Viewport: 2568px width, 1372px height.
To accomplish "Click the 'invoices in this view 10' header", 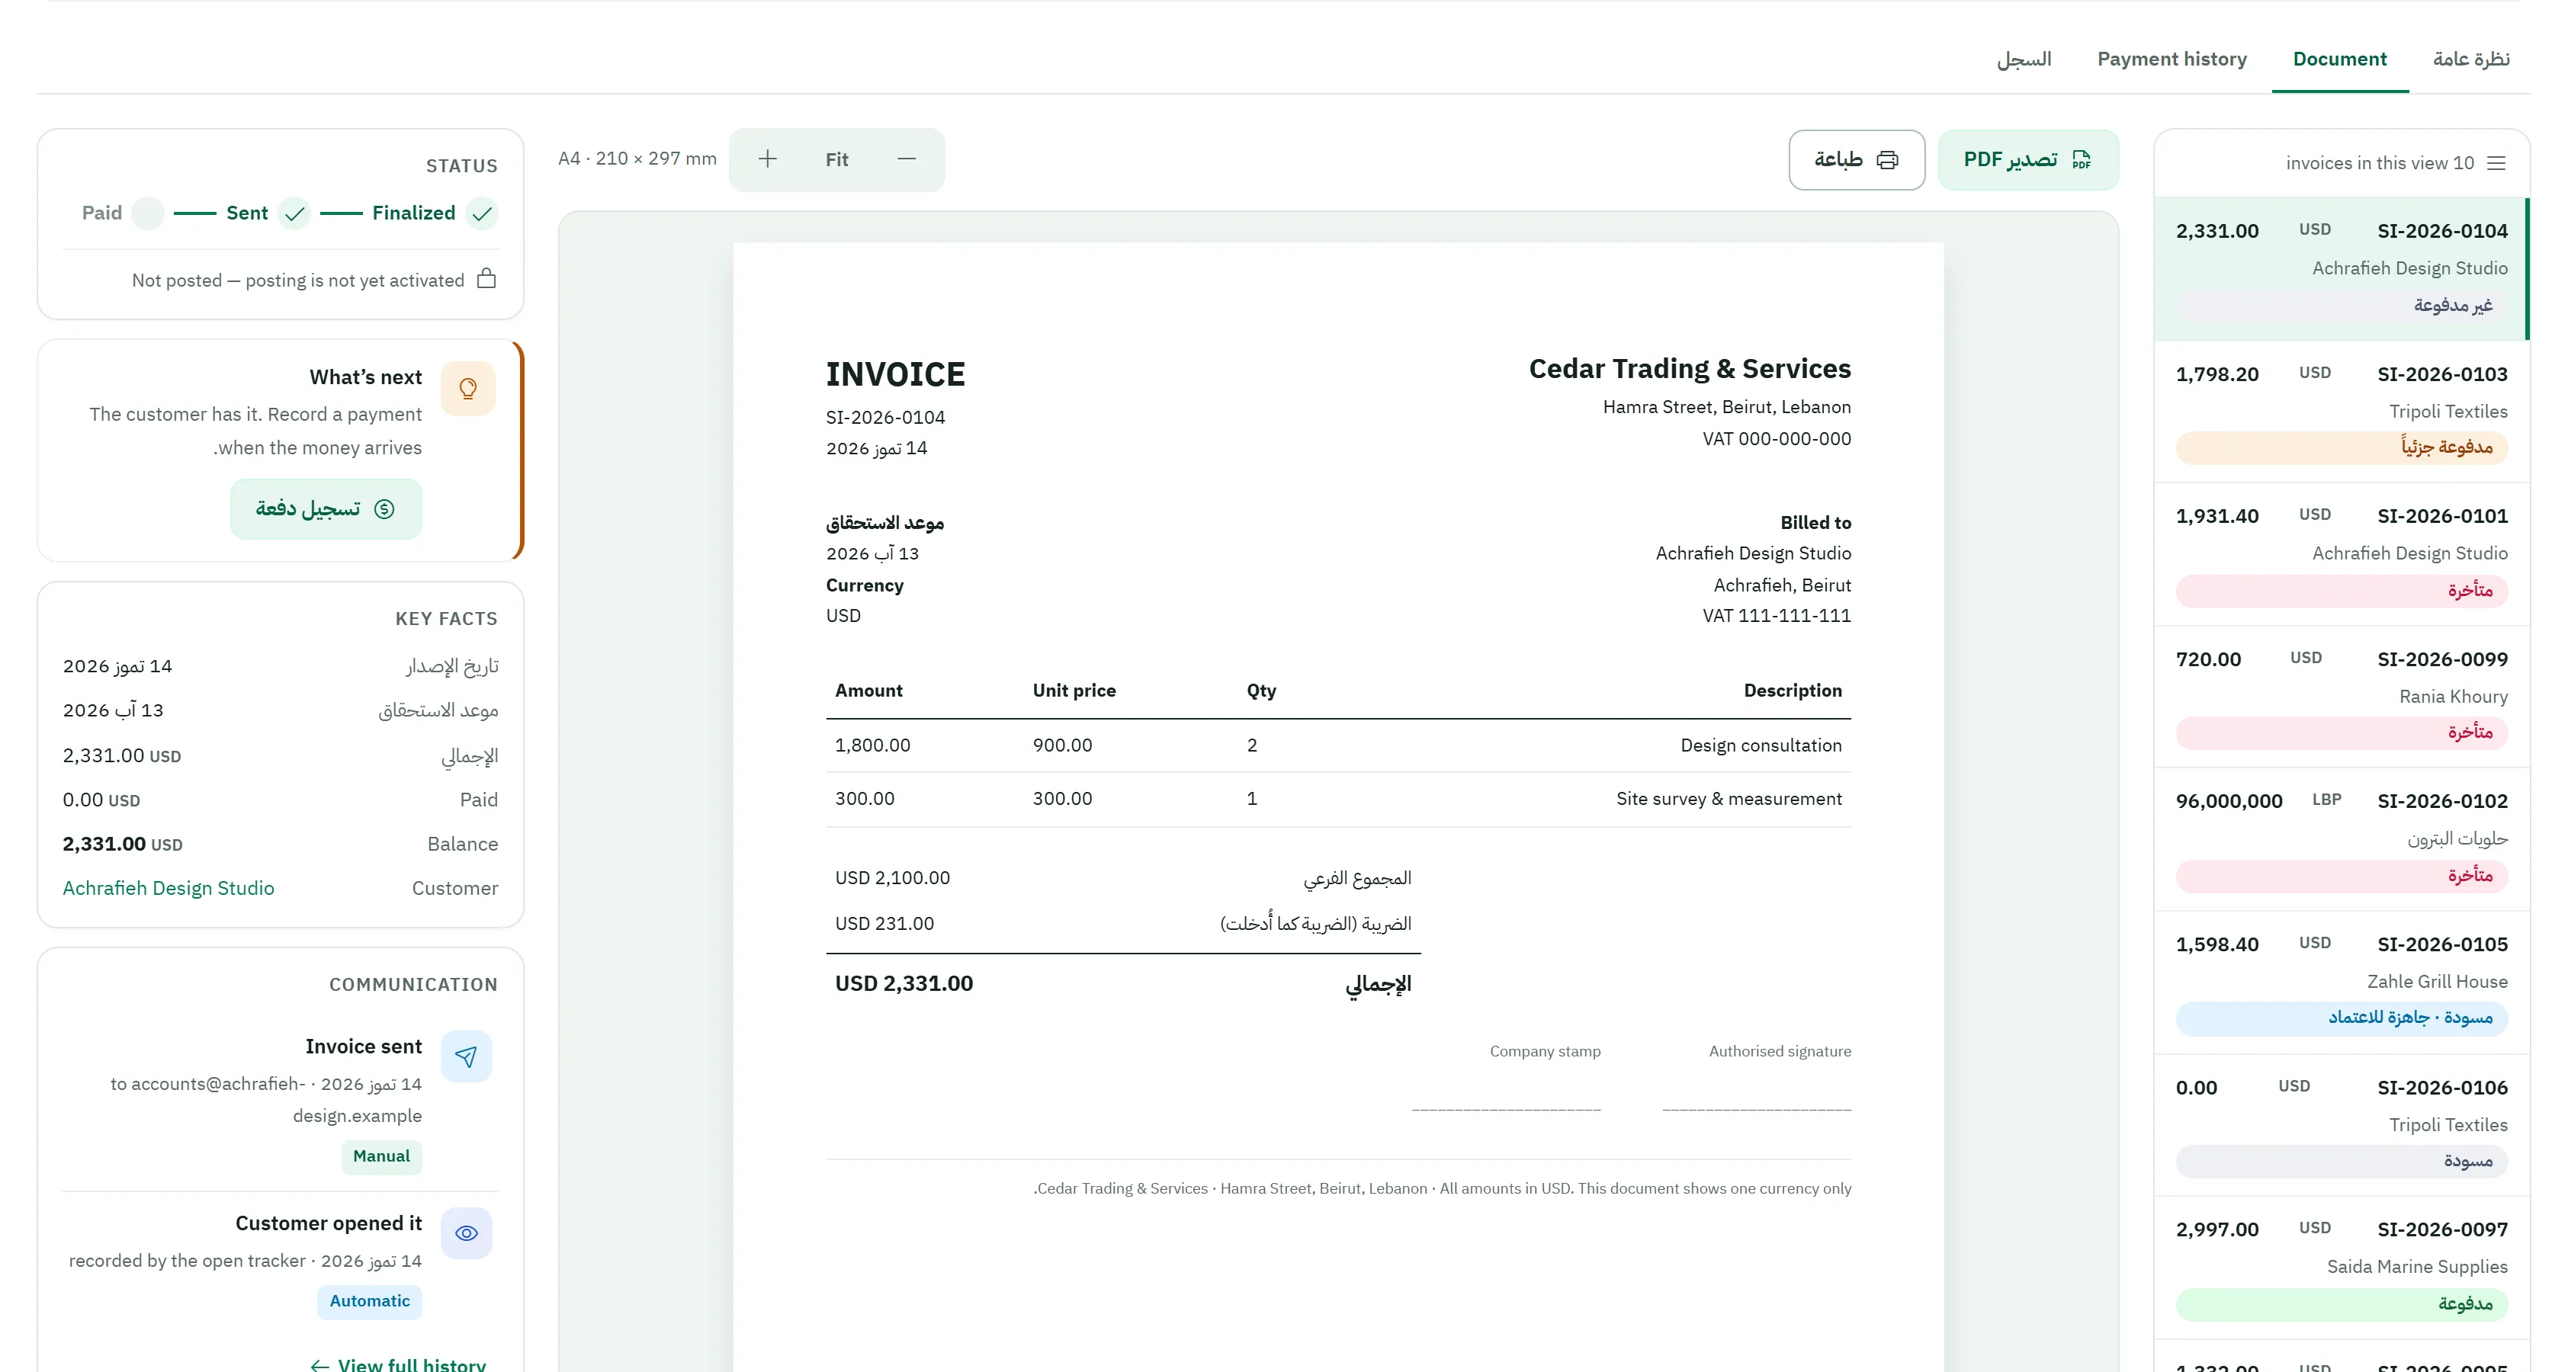I will coord(2380,163).
